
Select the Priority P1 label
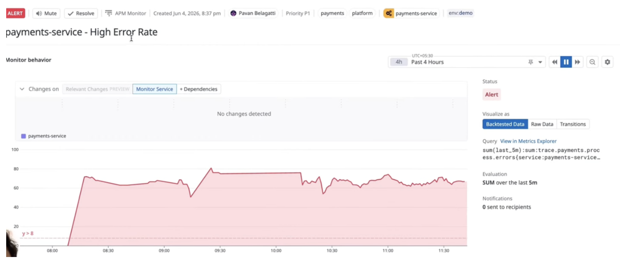click(298, 13)
